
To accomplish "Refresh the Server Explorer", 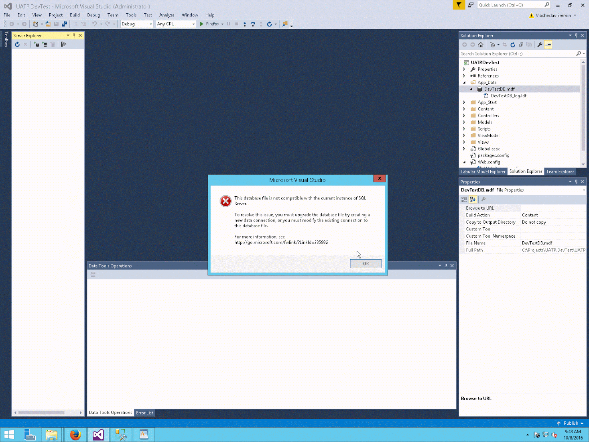I will (17, 45).
